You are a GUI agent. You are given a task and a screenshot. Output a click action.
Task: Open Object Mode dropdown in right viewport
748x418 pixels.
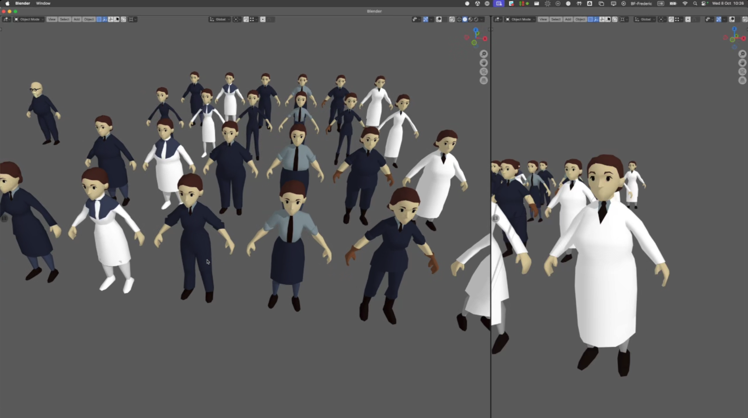[x=520, y=19]
